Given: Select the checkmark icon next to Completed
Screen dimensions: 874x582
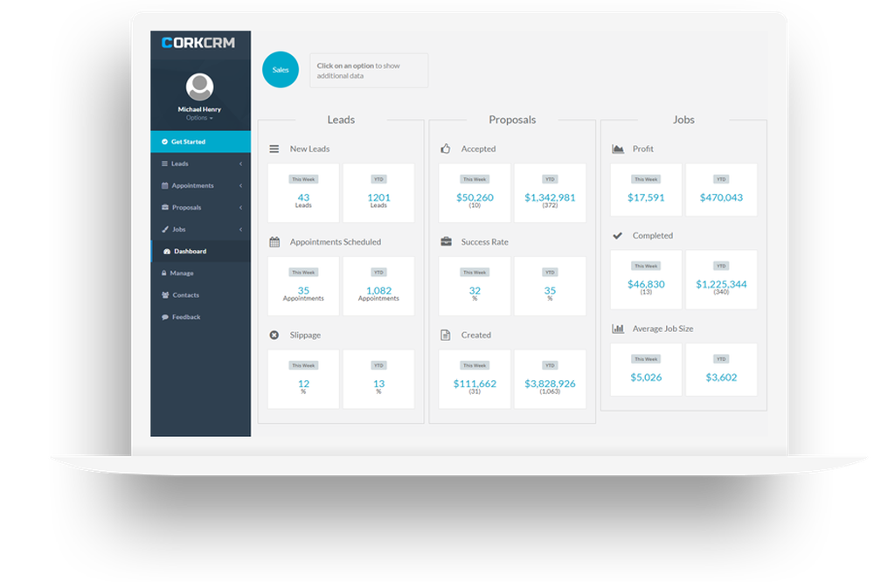Looking at the screenshot, I should 617,235.
